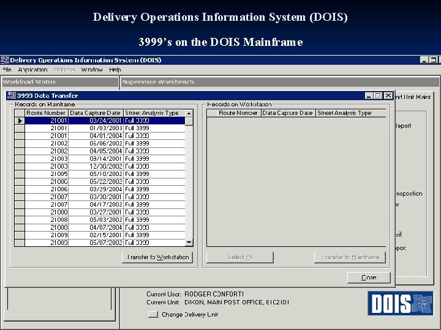441x330 pixels.
Task: Click the DOIS main window title bar icon
Action: point(5,60)
